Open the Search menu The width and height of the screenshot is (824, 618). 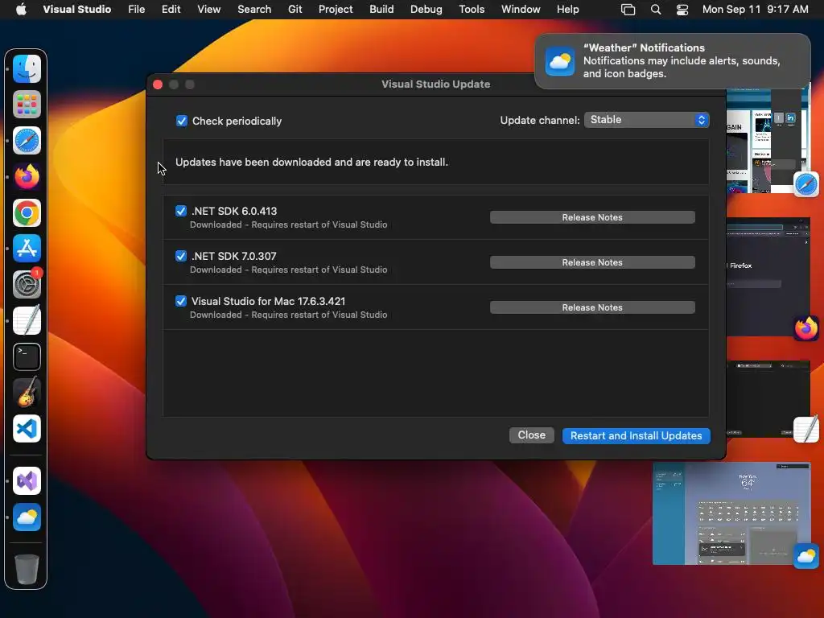coord(253,9)
